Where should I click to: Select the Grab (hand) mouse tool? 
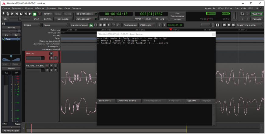tap(91, 25)
